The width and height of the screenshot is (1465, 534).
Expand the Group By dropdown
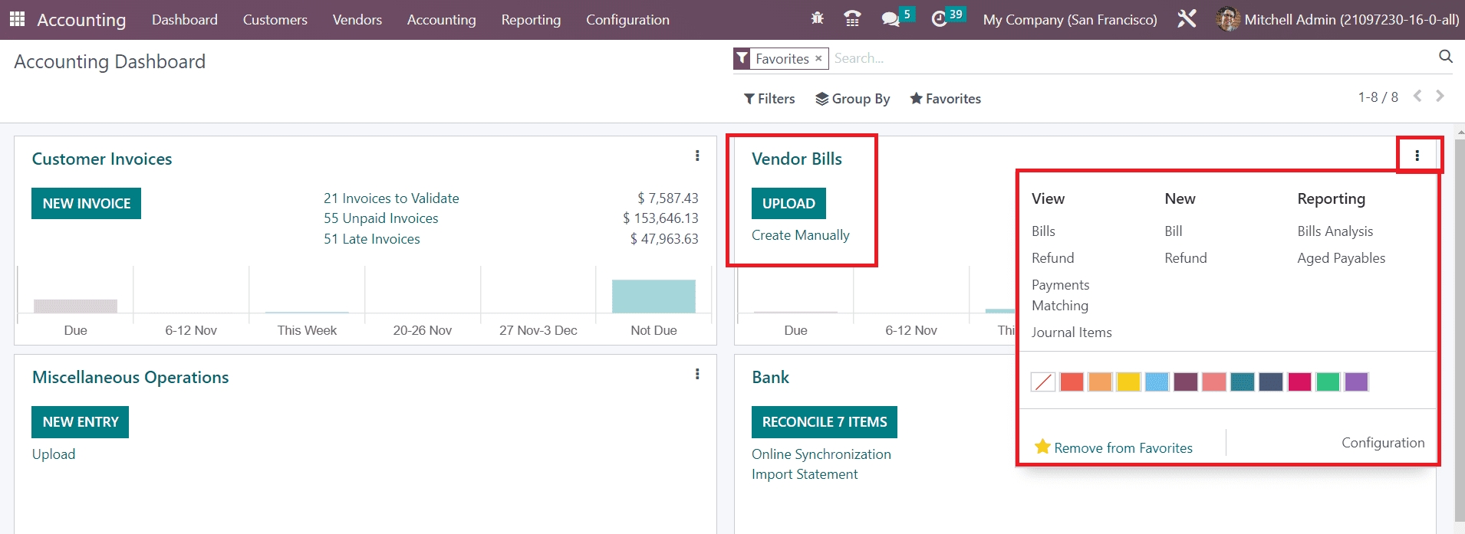[852, 99]
